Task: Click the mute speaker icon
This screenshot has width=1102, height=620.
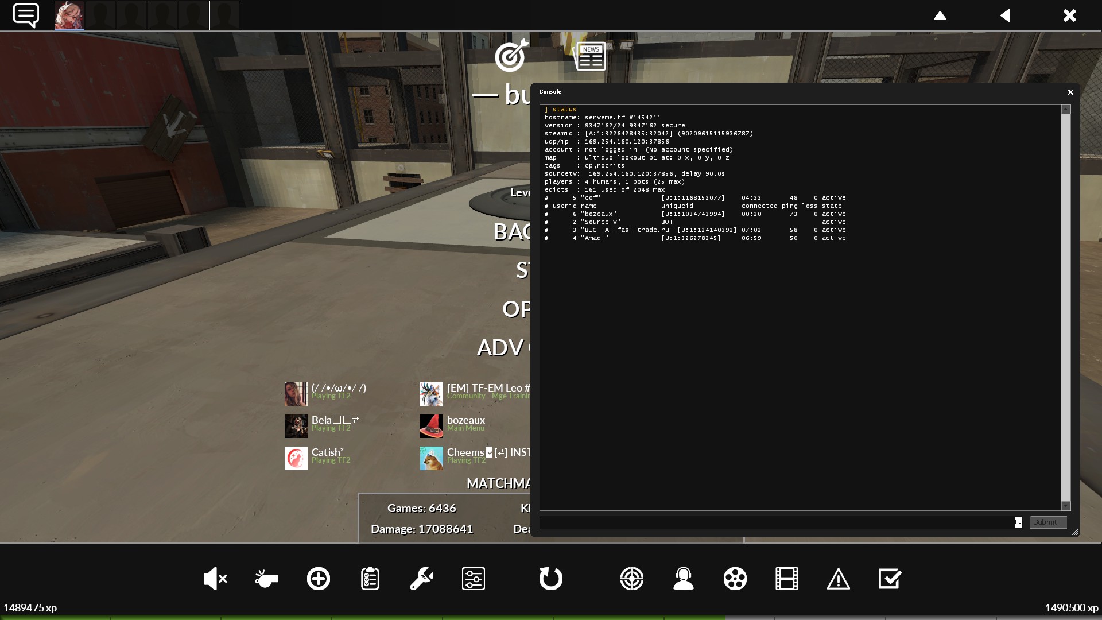Action: coord(215,579)
